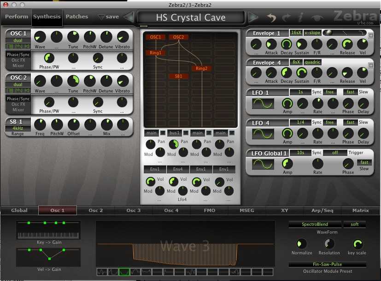Open the MSEG tab in lower panel
This screenshot has width=381, height=281.
tap(246, 211)
